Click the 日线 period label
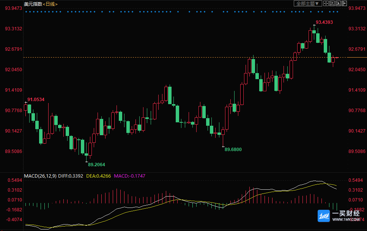The height and width of the screenshot is (231, 367). click(50, 4)
